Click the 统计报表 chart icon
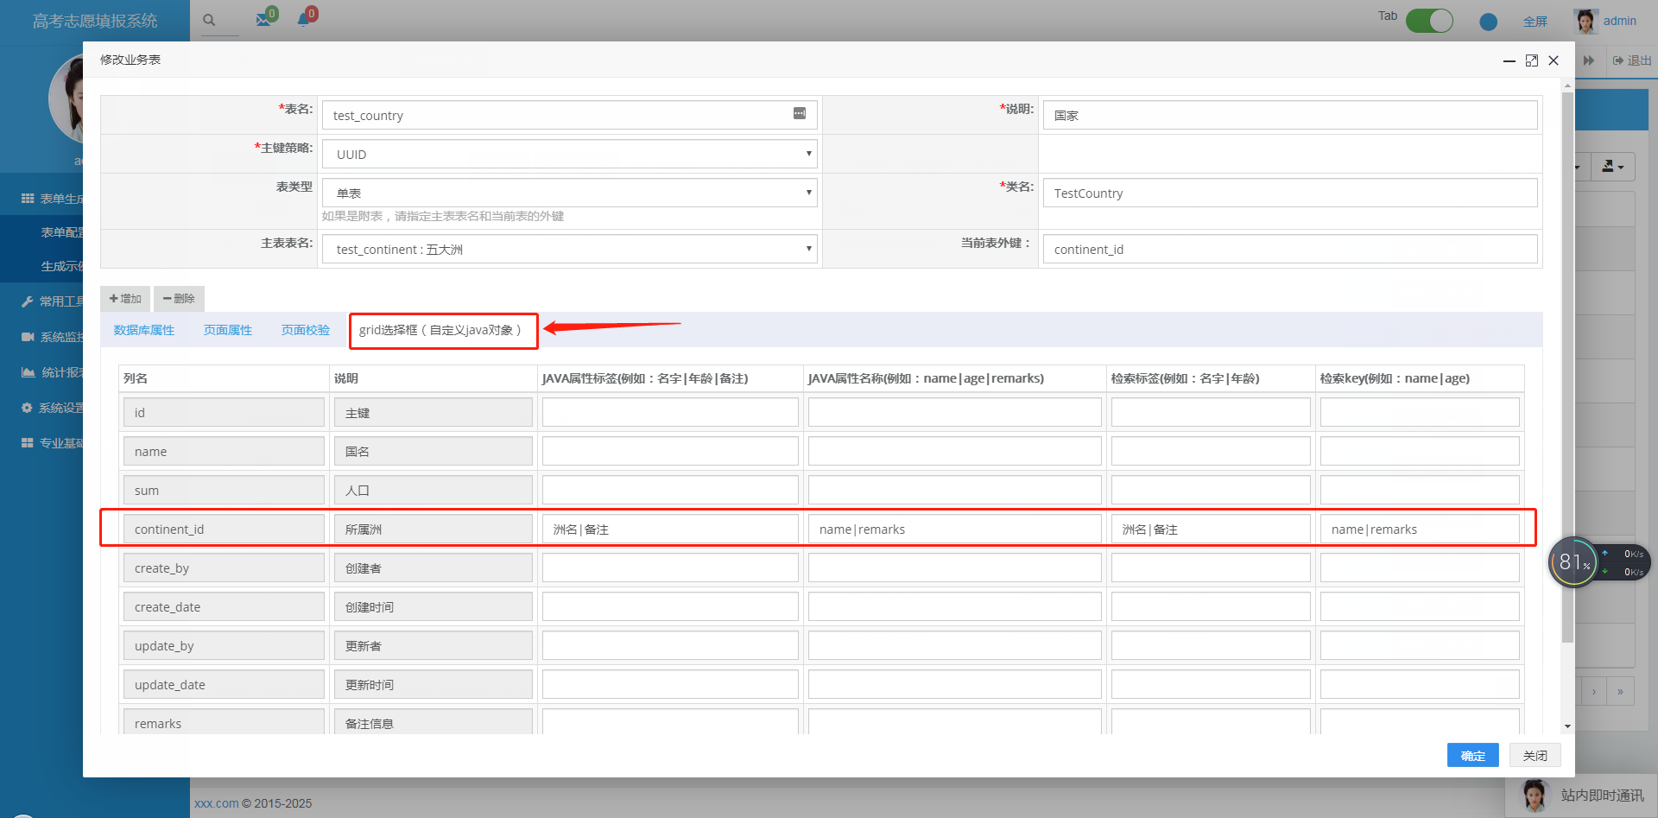 point(27,371)
